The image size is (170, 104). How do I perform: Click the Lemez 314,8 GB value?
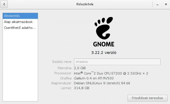82,88
